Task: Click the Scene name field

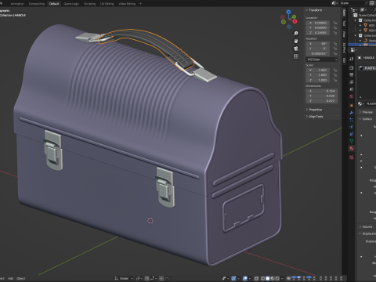Action: click(353, 3)
